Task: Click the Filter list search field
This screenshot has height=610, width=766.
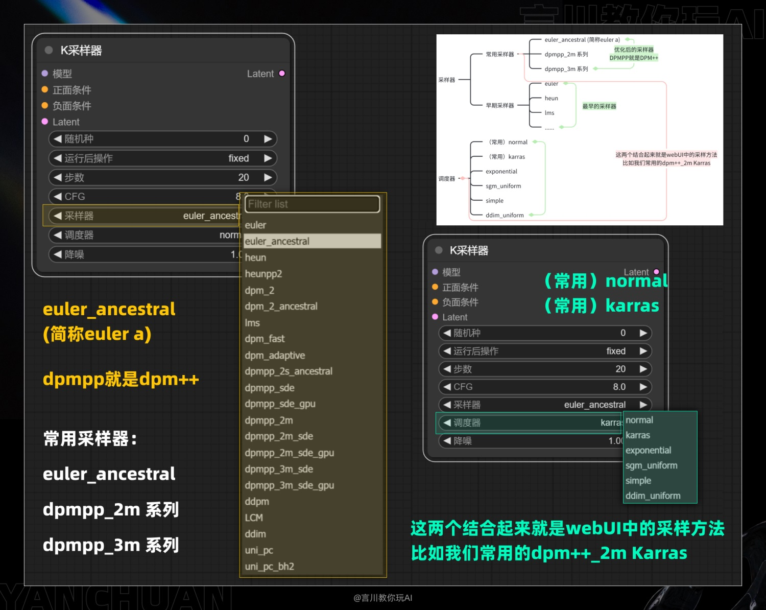Action: 313,204
